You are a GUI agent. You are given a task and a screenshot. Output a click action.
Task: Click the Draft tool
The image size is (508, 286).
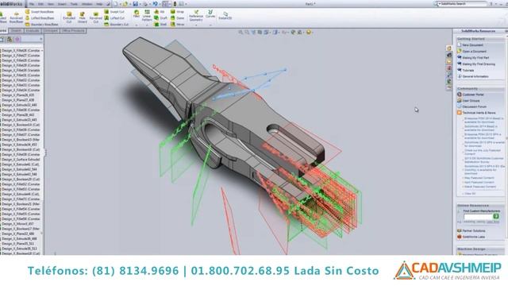coord(160,17)
